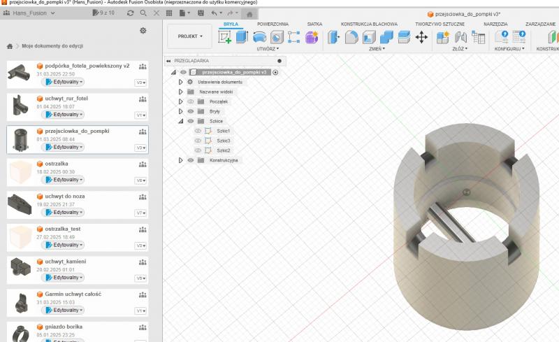The height and width of the screenshot is (342, 559).
Task: Expand the Nazwane widoki tree node
Action: click(x=180, y=92)
